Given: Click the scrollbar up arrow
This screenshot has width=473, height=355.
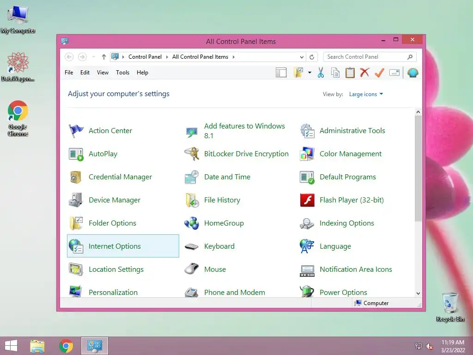Looking at the screenshot, I should [x=418, y=112].
